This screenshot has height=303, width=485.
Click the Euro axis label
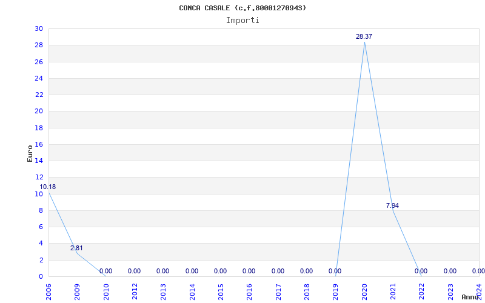pyautogui.click(x=30, y=154)
